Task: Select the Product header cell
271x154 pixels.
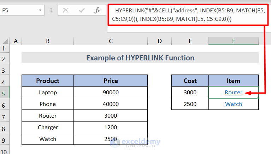Action: tap(48, 81)
